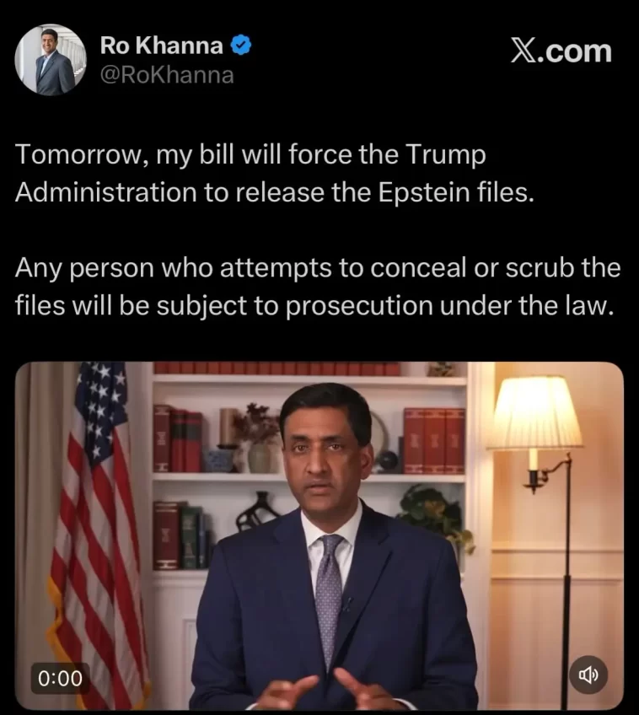Screen dimensions: 639x715
Task: Select the word "Trump" in the tweet
Action: (445, 154)
